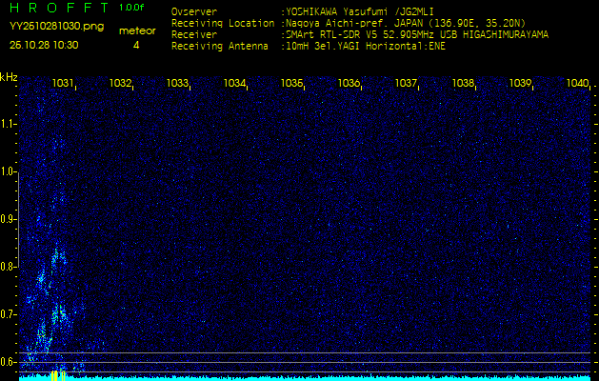This screenshot has width=599, height=381.
Task: Click the 0.9 frequency axis label
Action: click(x=8, y=219)
